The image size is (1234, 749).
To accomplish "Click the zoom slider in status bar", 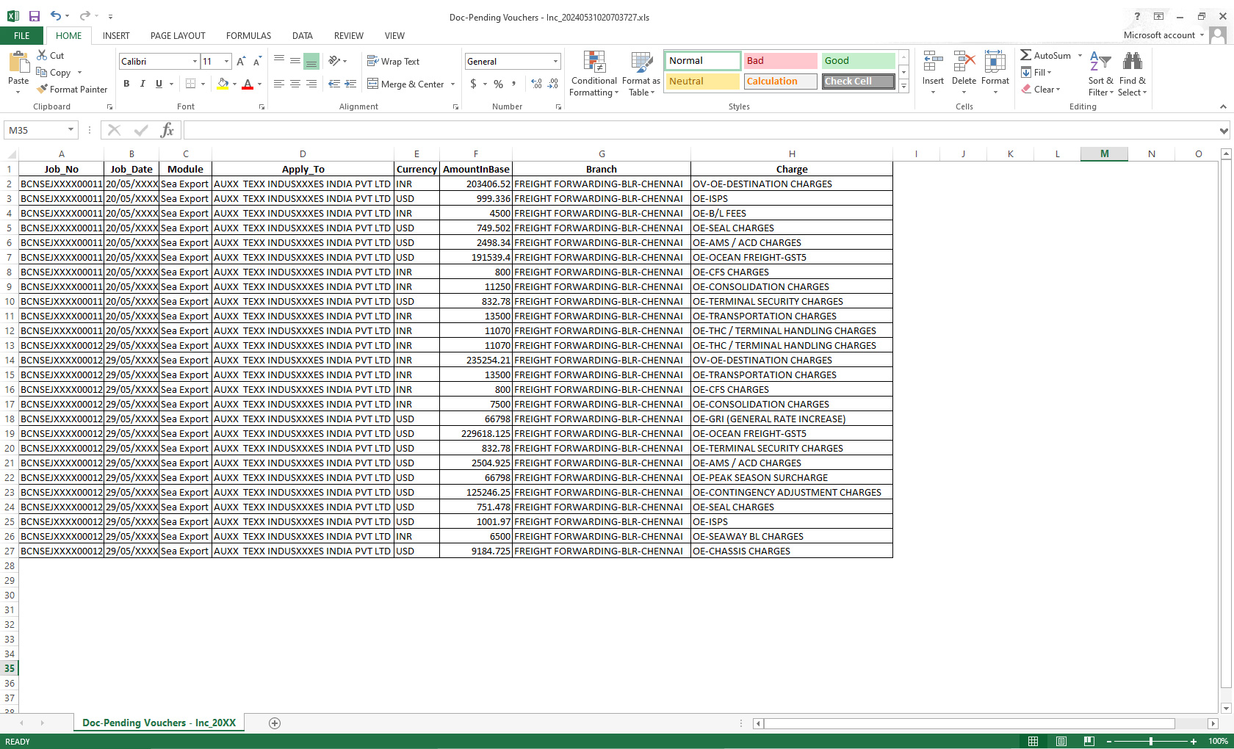I will (x=1150, y=742).
